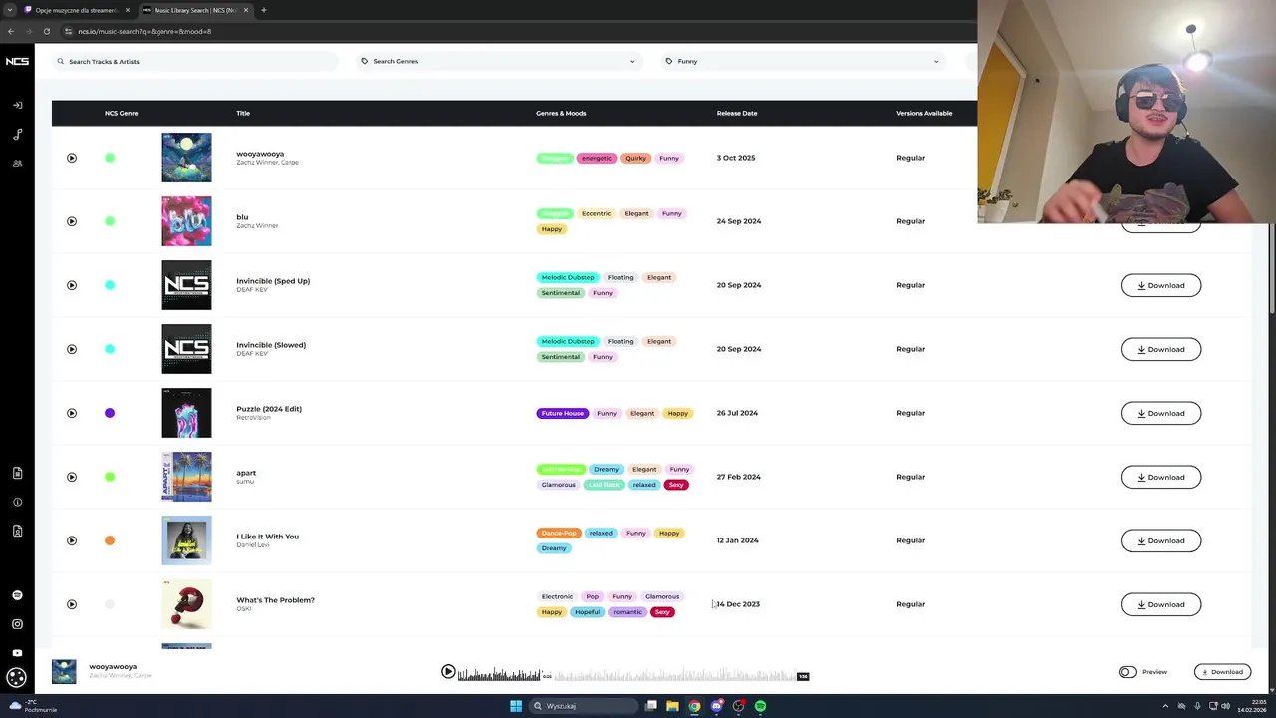Click the Eccentric tag on blu
The image size is (1276, 718).
(596, 213)
